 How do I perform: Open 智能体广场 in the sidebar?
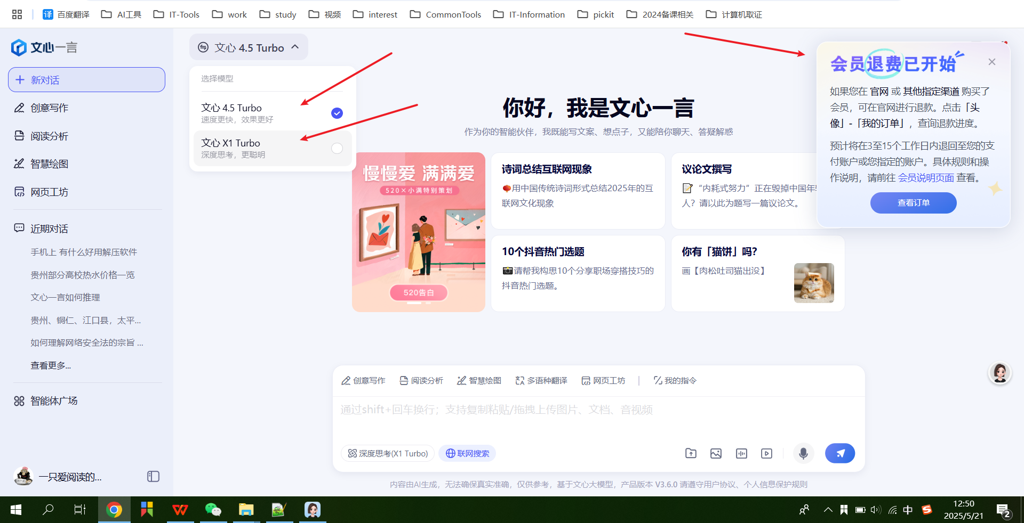click(x=46, y=401)
